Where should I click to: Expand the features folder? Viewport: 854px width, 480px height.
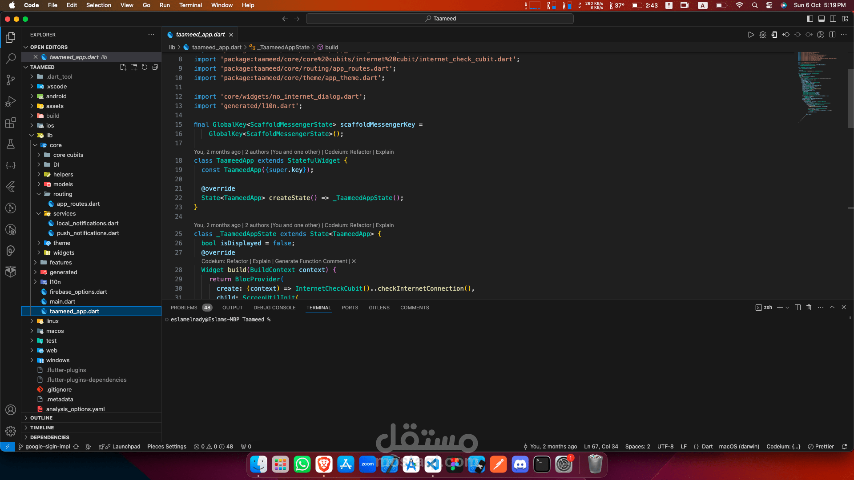tap(60, 262)
